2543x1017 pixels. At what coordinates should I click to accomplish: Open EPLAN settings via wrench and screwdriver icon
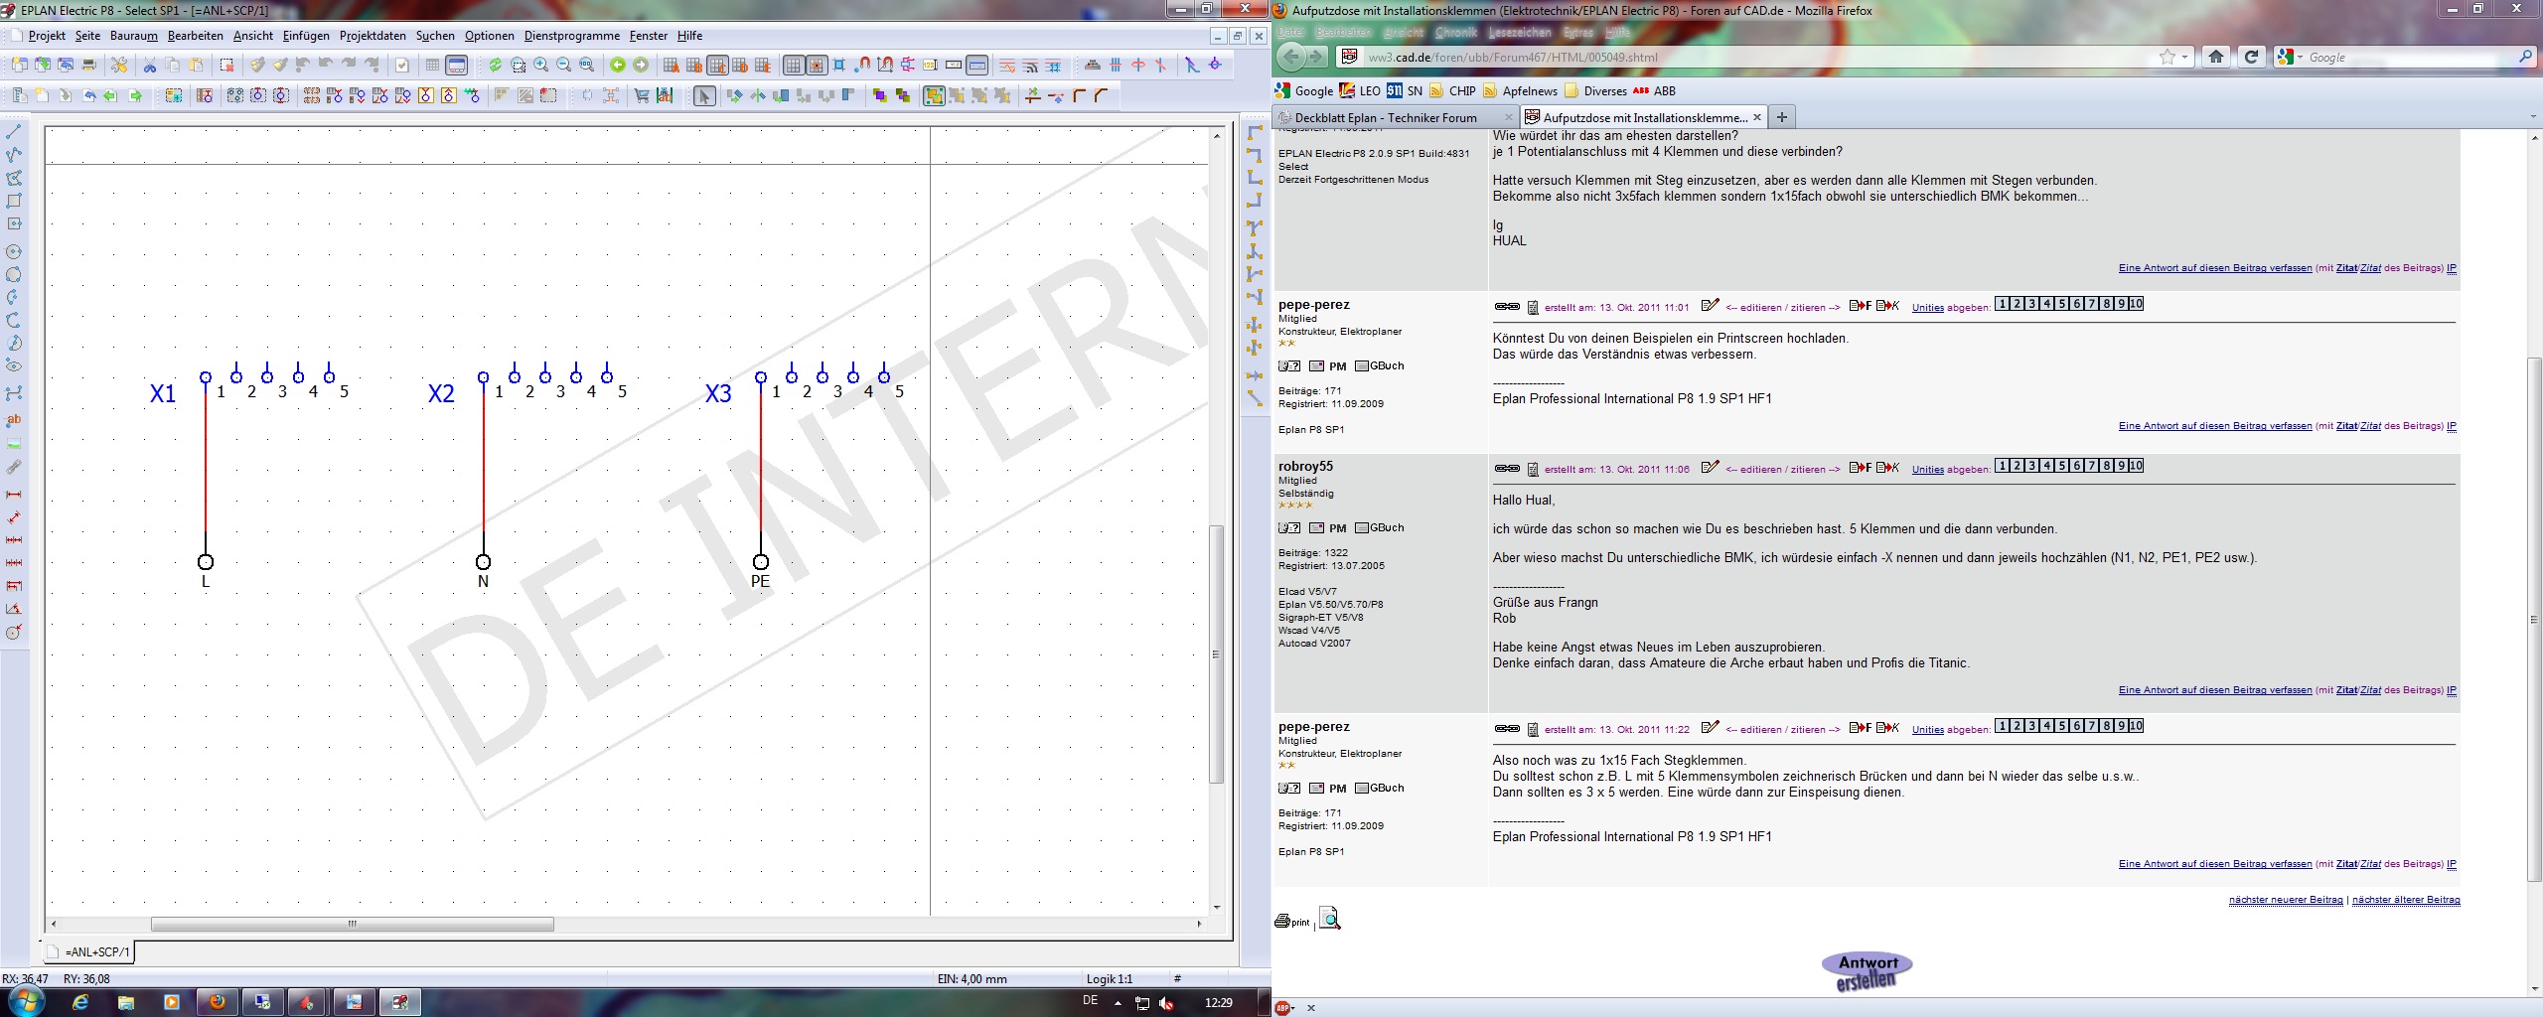pos(119,66)
